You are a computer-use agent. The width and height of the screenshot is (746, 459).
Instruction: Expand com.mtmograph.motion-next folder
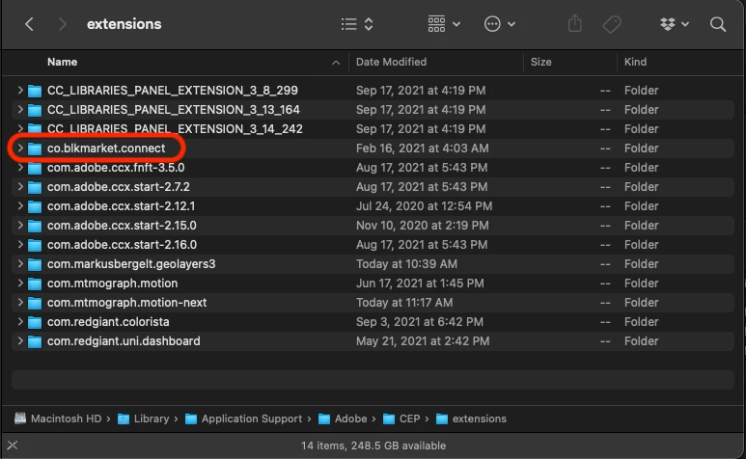pos(20,302)
